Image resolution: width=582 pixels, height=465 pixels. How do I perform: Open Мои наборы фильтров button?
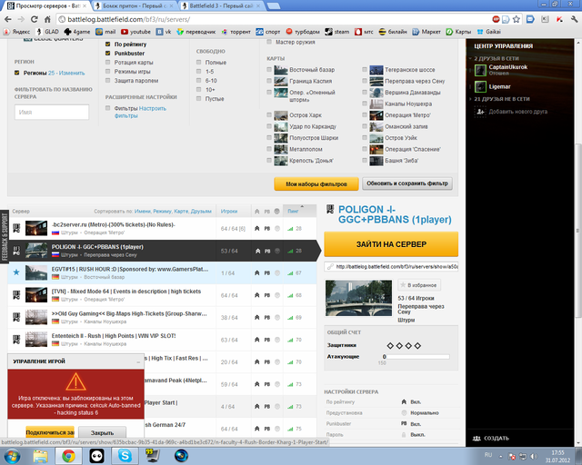tap(316, 184)
